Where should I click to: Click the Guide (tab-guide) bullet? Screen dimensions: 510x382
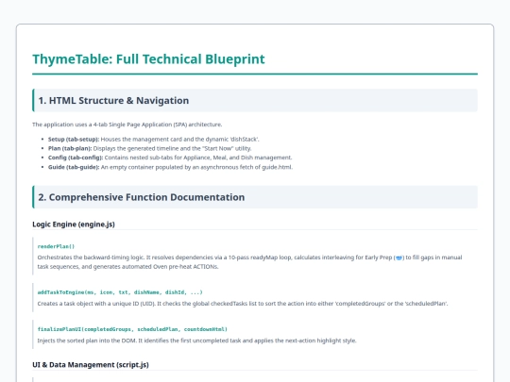[x=170, y=167]
